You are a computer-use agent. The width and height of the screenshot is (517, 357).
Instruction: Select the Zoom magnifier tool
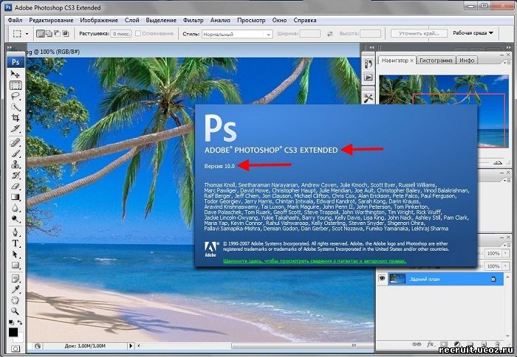click(x=16, y=311)
